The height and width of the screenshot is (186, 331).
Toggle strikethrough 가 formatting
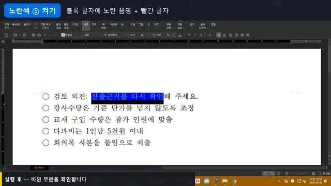tap(209, 35)
